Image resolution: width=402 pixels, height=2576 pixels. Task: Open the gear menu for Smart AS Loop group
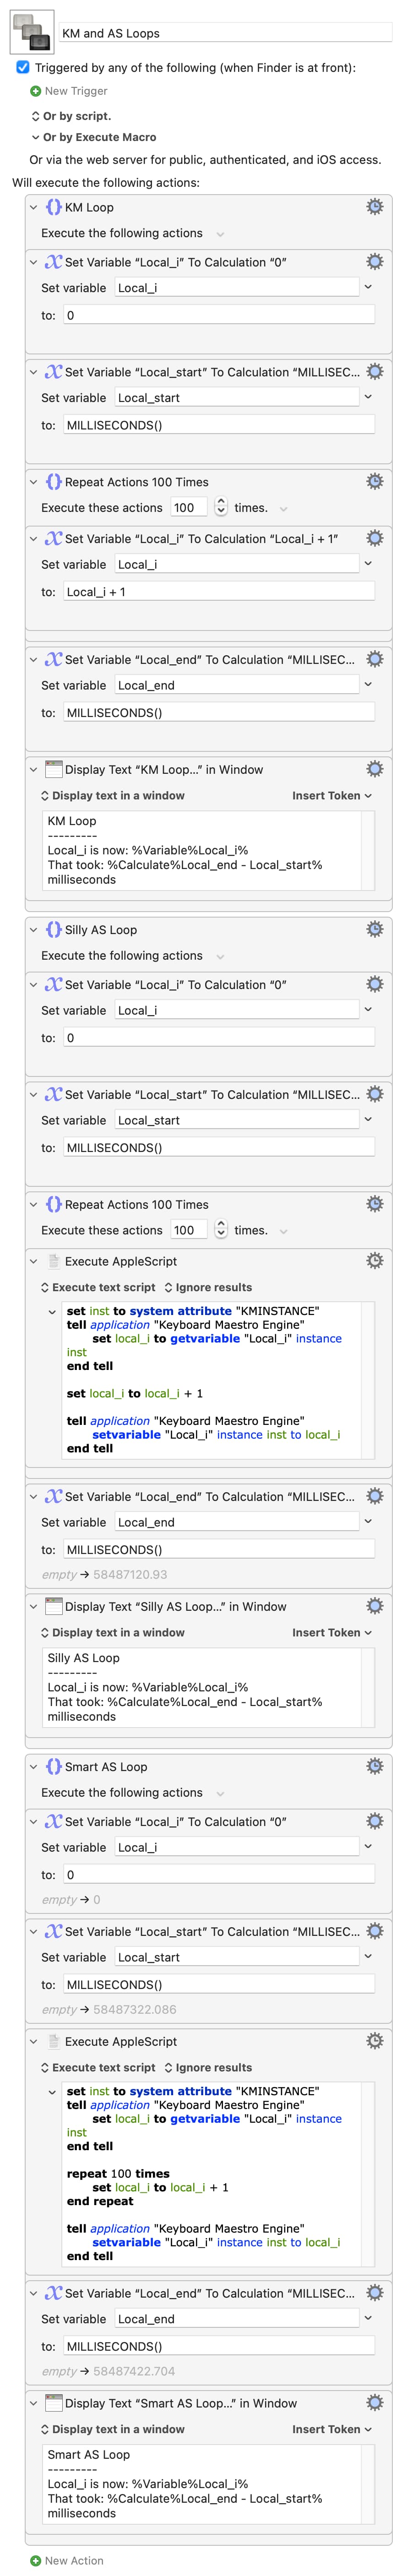pyautogui.click(x=374, y=1766)
